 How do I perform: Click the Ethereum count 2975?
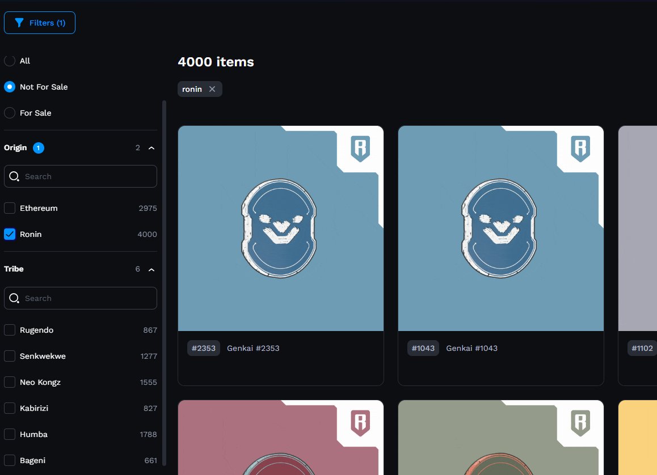click(148, 209)
